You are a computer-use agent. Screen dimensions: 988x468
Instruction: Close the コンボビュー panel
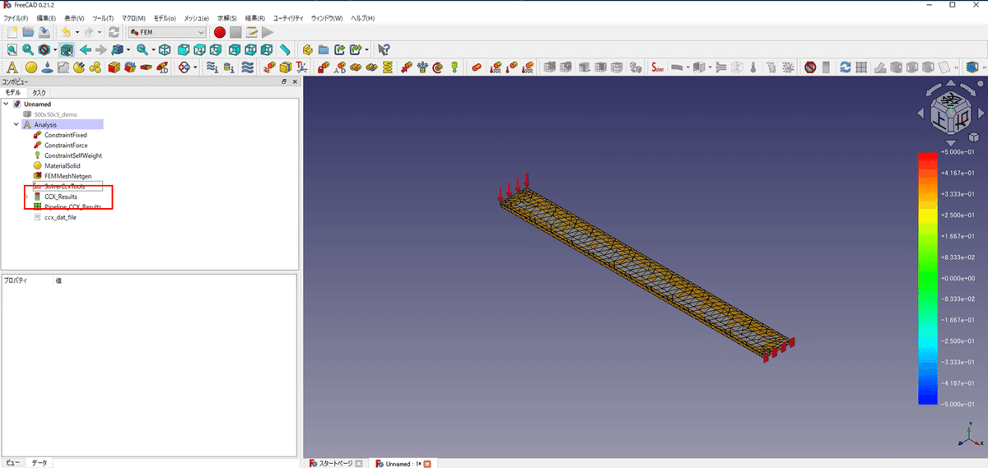click(x=294, y=81)
